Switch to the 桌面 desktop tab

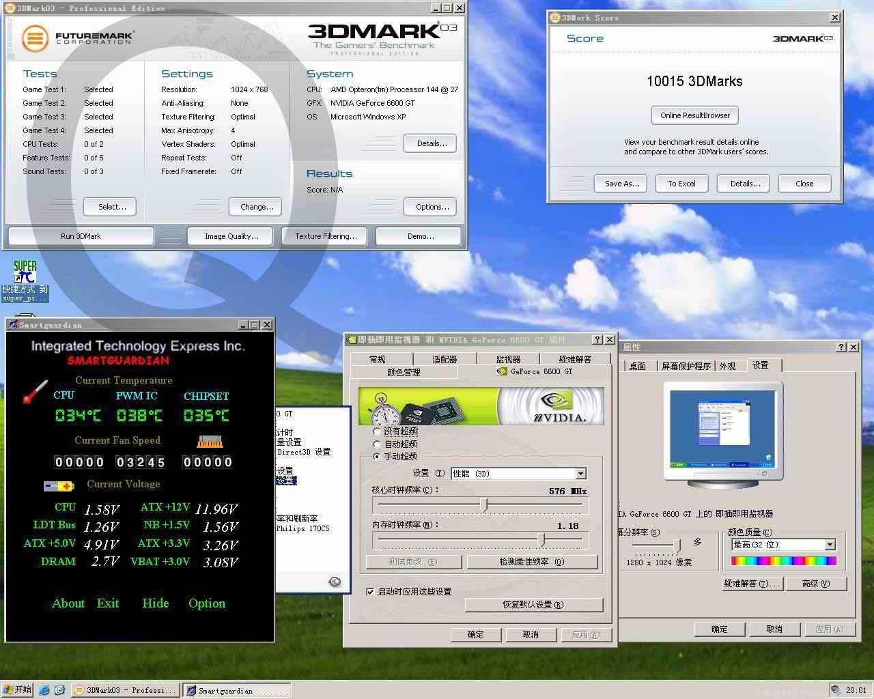point(638,366)
